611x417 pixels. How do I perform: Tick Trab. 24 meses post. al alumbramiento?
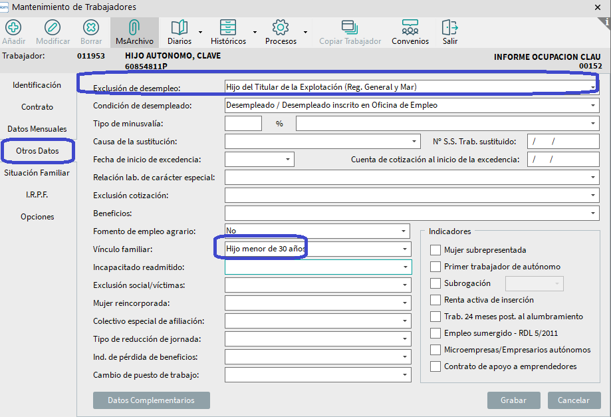[x=435, y=317]
